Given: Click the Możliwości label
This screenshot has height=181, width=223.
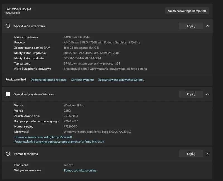Looking at the screenshot, I should click(x=21, y=132).
